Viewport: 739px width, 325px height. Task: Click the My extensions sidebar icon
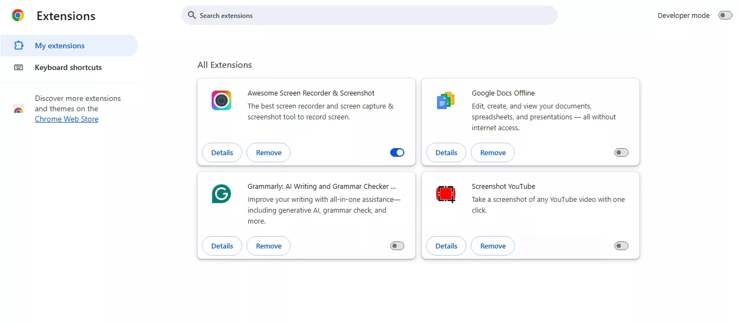19,46
